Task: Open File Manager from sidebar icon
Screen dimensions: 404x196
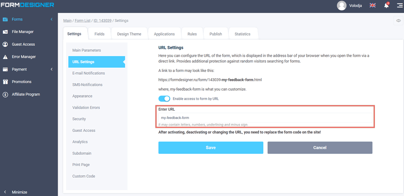Action: click(x=5, y=32)
